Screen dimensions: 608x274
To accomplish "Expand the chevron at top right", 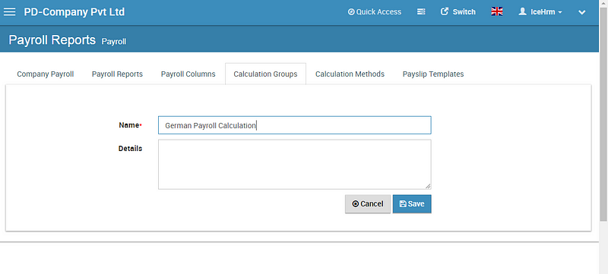I will click(581, 12).
